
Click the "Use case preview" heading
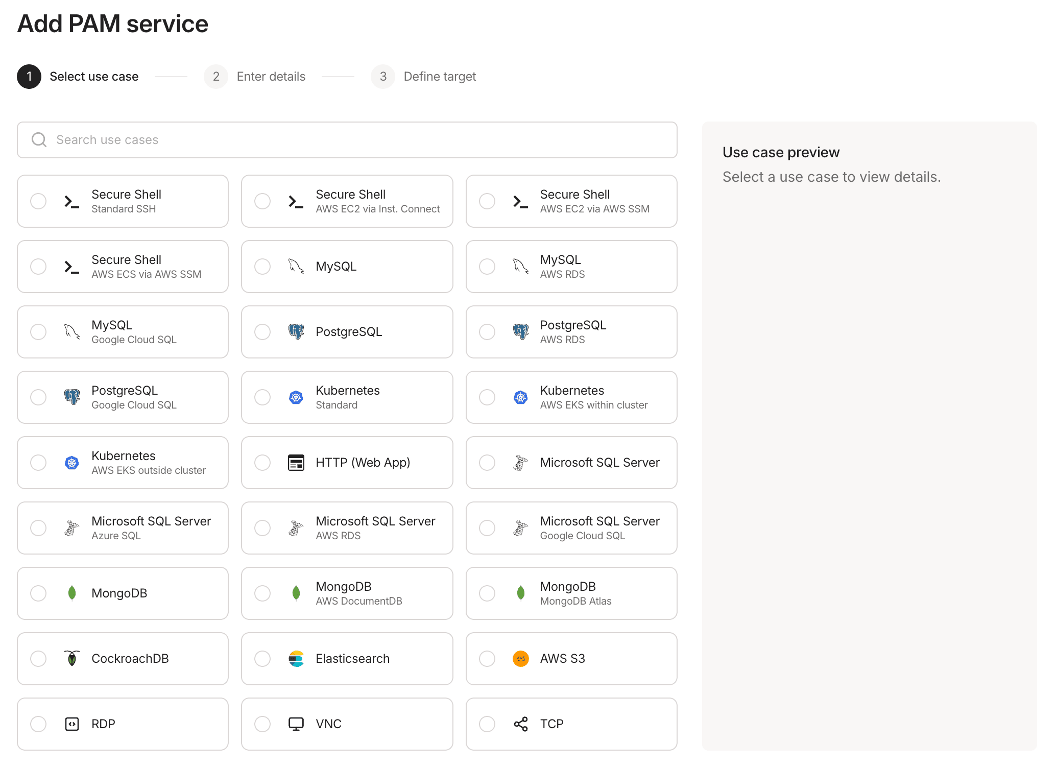[781, 152]
